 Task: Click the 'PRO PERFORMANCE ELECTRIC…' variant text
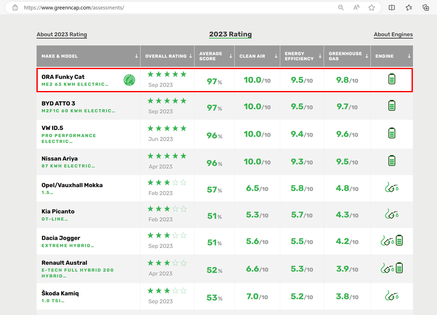click(x=69, y=138)
